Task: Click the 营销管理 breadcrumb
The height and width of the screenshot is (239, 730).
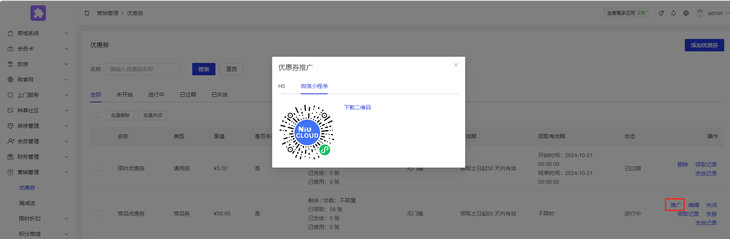Action: coord(108,13)
